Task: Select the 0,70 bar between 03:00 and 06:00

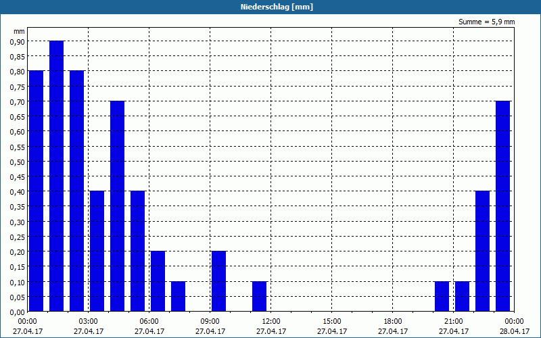Action: click(117, 206)
